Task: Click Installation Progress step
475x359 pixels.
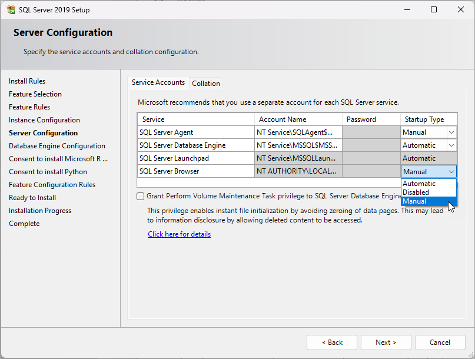Action: point(40,211)
